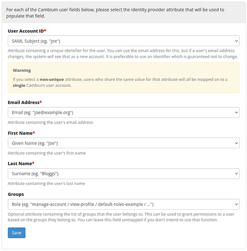The image size is (247, 251).
Task: Open the Email Address attribute dropdown
Action: coord(124,112)
